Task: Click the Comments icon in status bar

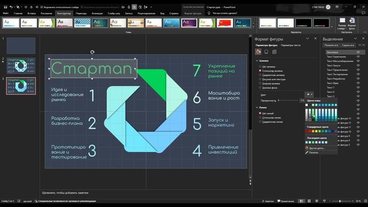Action: pyautogui.click(x=279, y=201)
